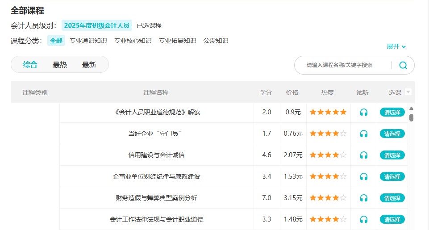Click the star rating of 信用建设与会计诚信
The image size is (429, 230).
click(x=328, y=155)
